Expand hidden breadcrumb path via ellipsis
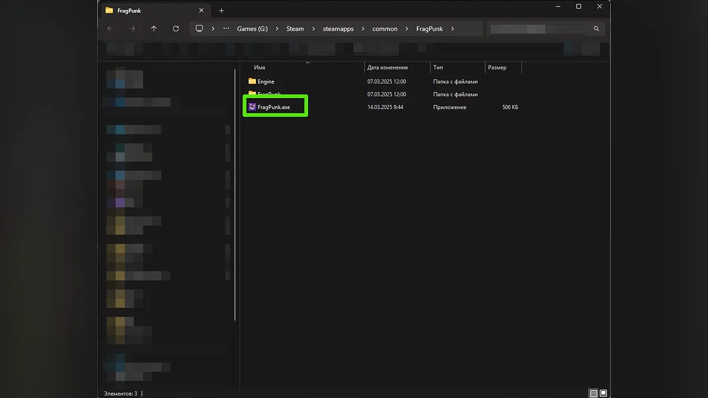Image resolution: width=708 pixels, height=398 pixels. 226,28
